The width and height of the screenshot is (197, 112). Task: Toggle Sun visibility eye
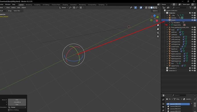pyautogui.click(x=192, y=63)
